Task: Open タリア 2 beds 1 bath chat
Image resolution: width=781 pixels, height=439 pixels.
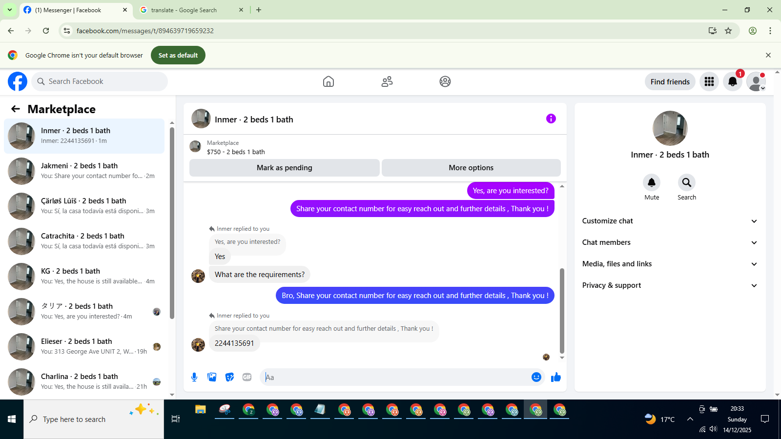Action: [x=84, y=312]
